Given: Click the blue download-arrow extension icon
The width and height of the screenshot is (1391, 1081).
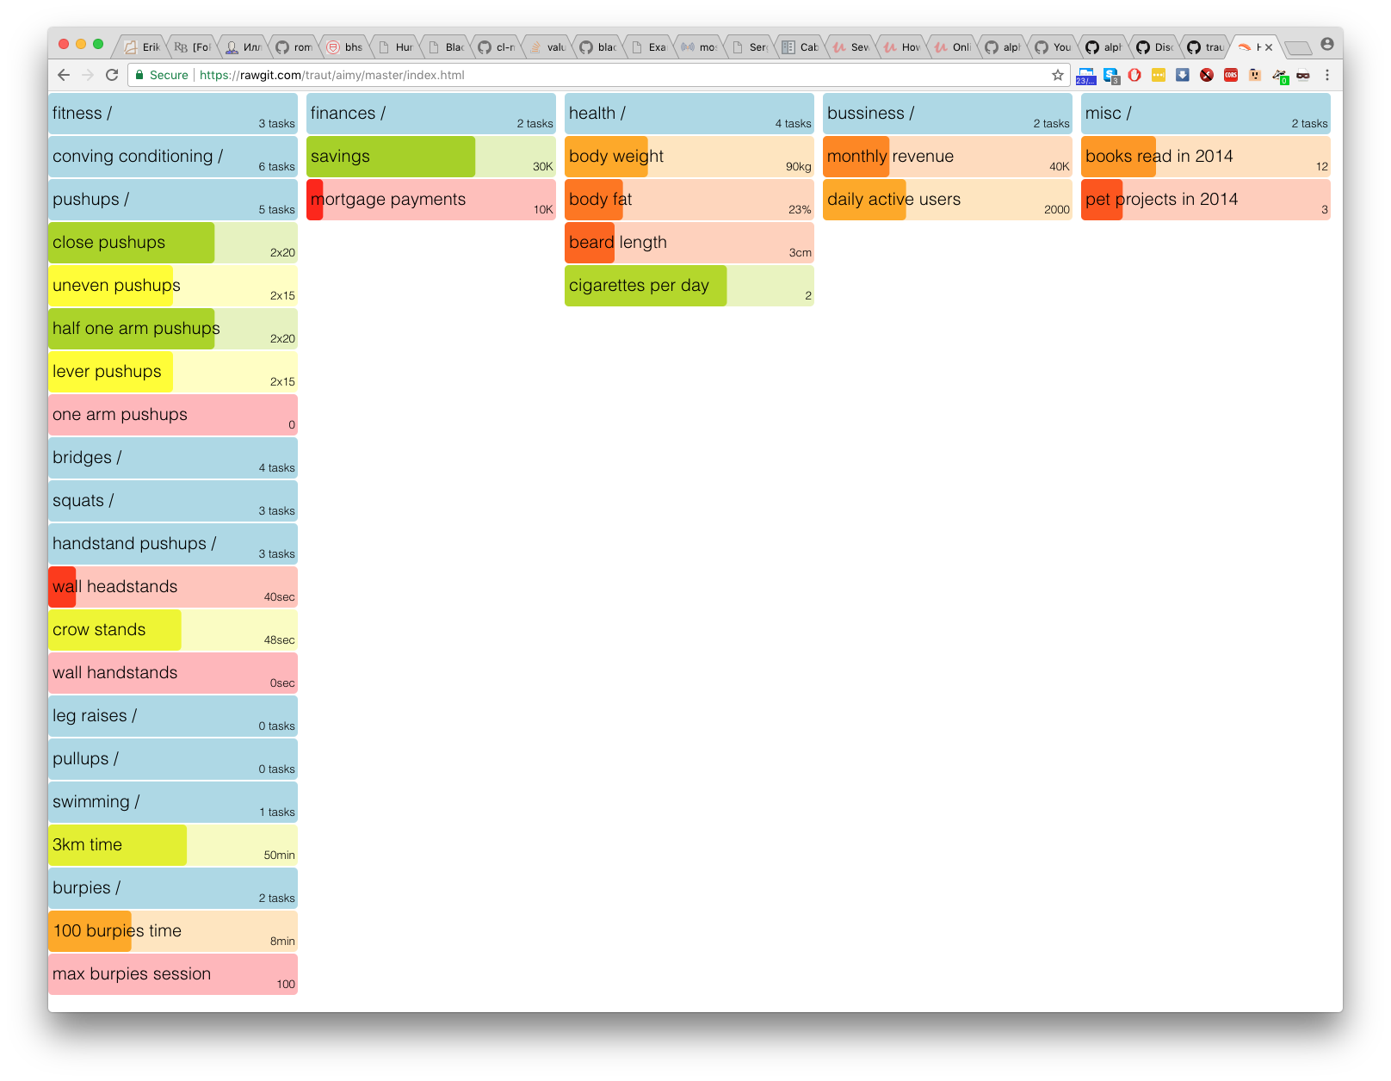Looking at the screenshot, I should (x=1181, y=75).
